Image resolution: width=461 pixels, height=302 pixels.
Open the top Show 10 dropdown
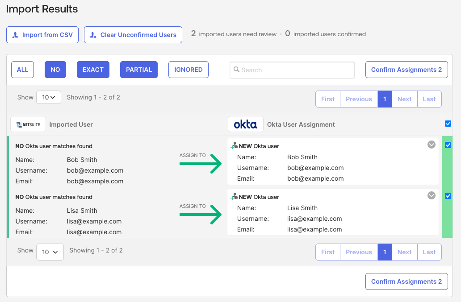point(49,97)
